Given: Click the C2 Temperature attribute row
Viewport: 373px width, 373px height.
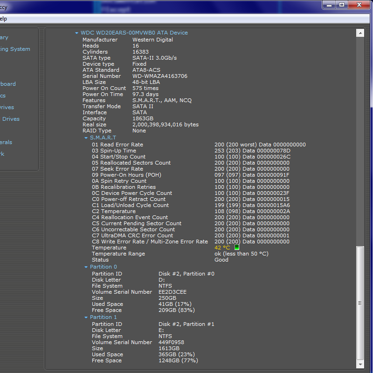Looking at the screenshot, I should [191, 212].
